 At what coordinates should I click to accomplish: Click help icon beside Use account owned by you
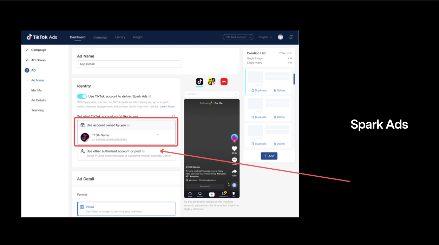[128, 125]
